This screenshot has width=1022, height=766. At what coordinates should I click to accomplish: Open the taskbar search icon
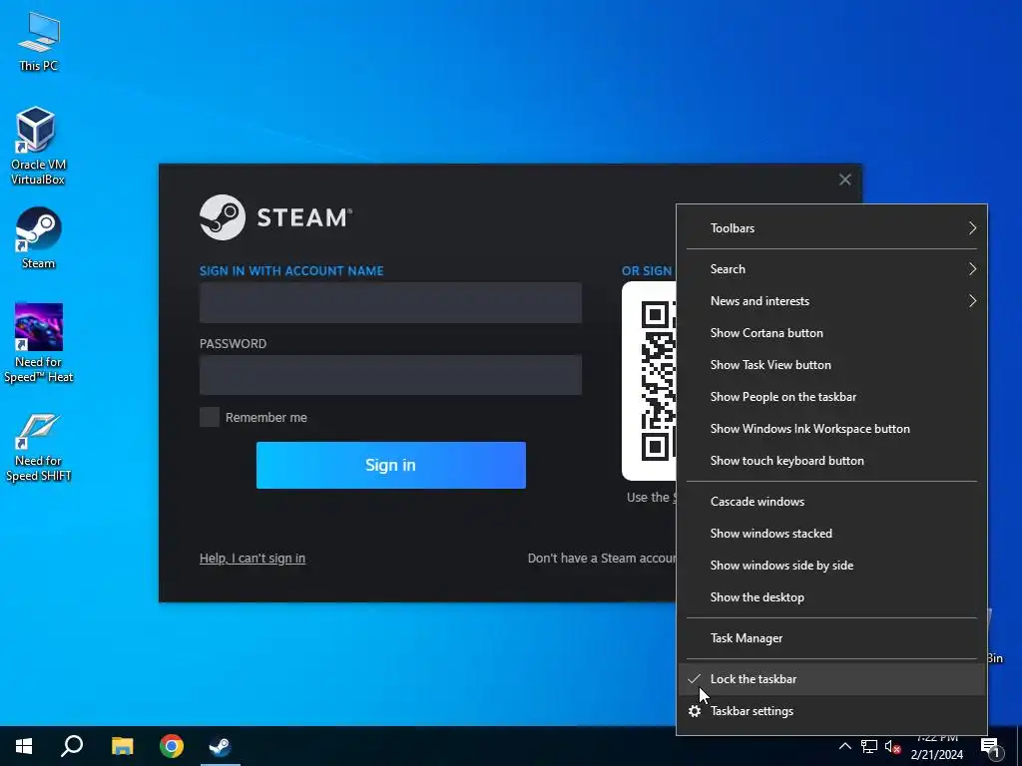click(x=72, y=746)
